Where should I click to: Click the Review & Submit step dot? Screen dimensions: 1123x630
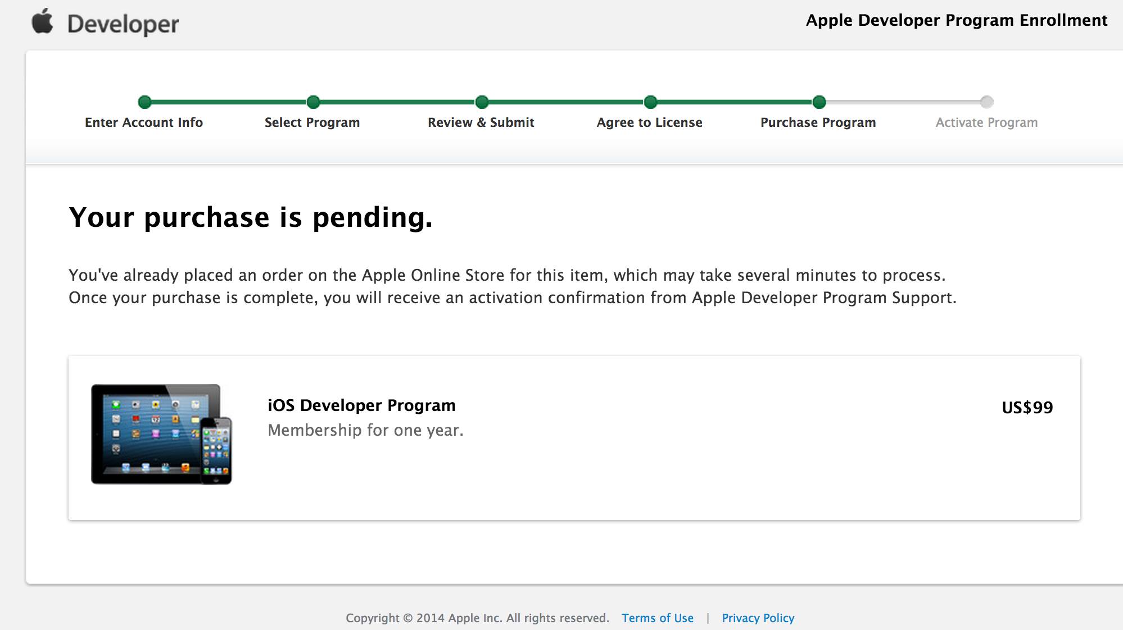click(x=482, y=102)
